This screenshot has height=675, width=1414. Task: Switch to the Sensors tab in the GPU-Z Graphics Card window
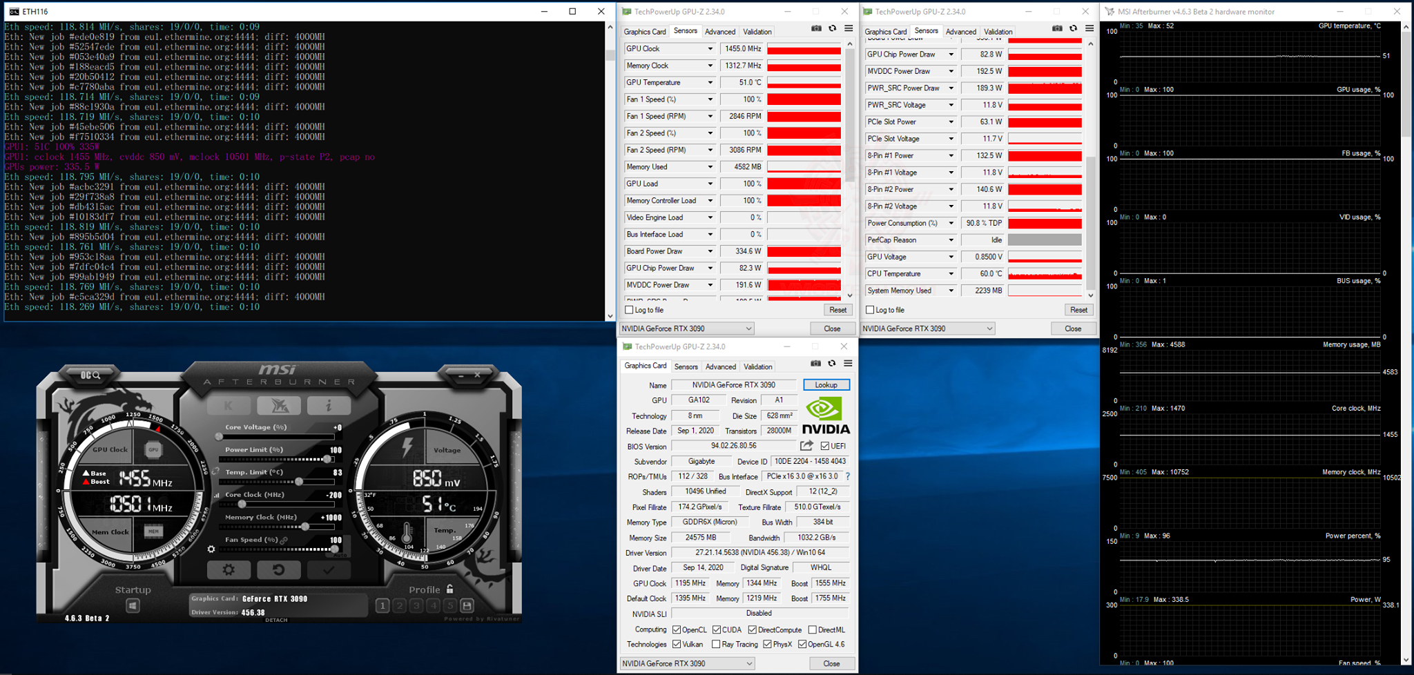click(x=686, y=366)
